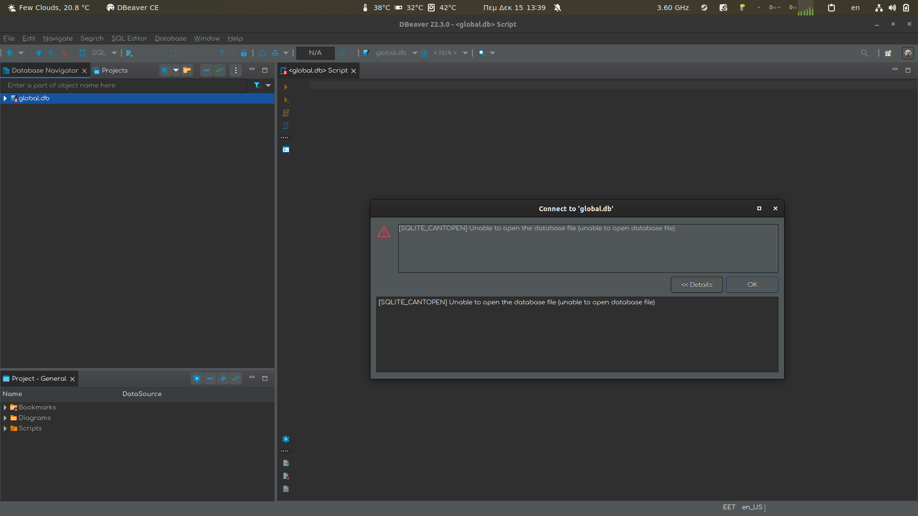Open the Edit menu
Screen dimensions: 918x516
(x=29, y=38)
